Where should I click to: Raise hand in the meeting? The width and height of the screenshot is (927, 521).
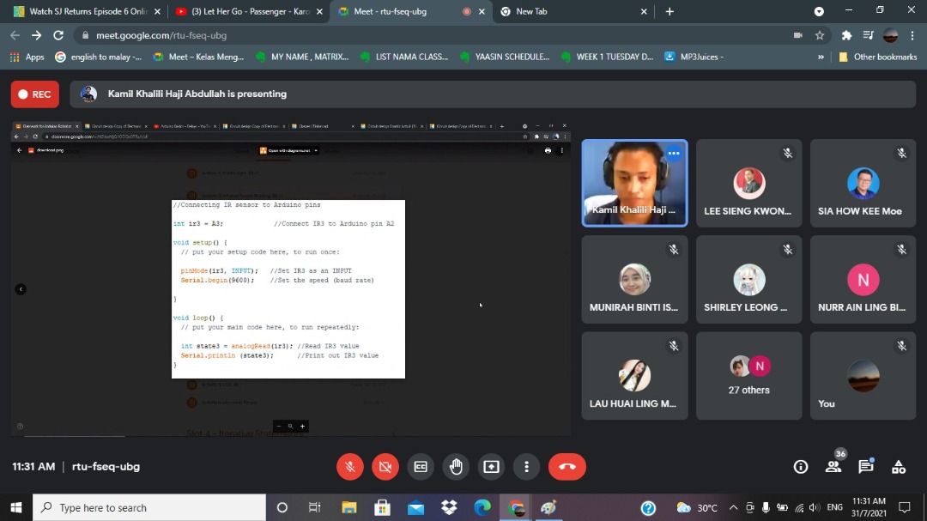[456, 466]
